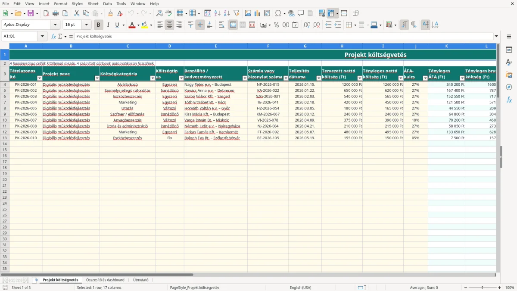Open the Function Wizard fx icon in formula bar
The width and height of the screenshot is (517, 291).
pos(54,36)
